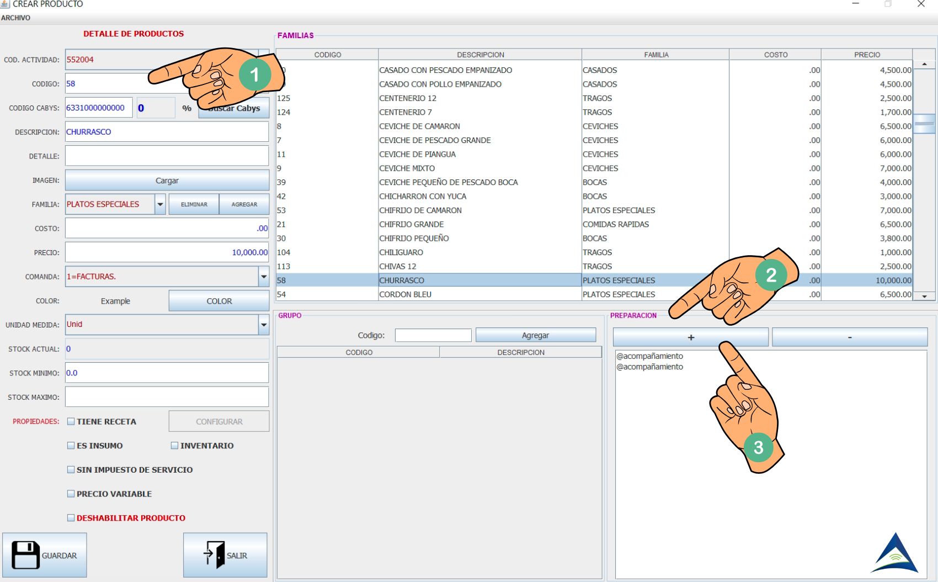Toggle the Deshabilitar Producto checkbox
Screen dimensions: 938x582
[71, 518]
